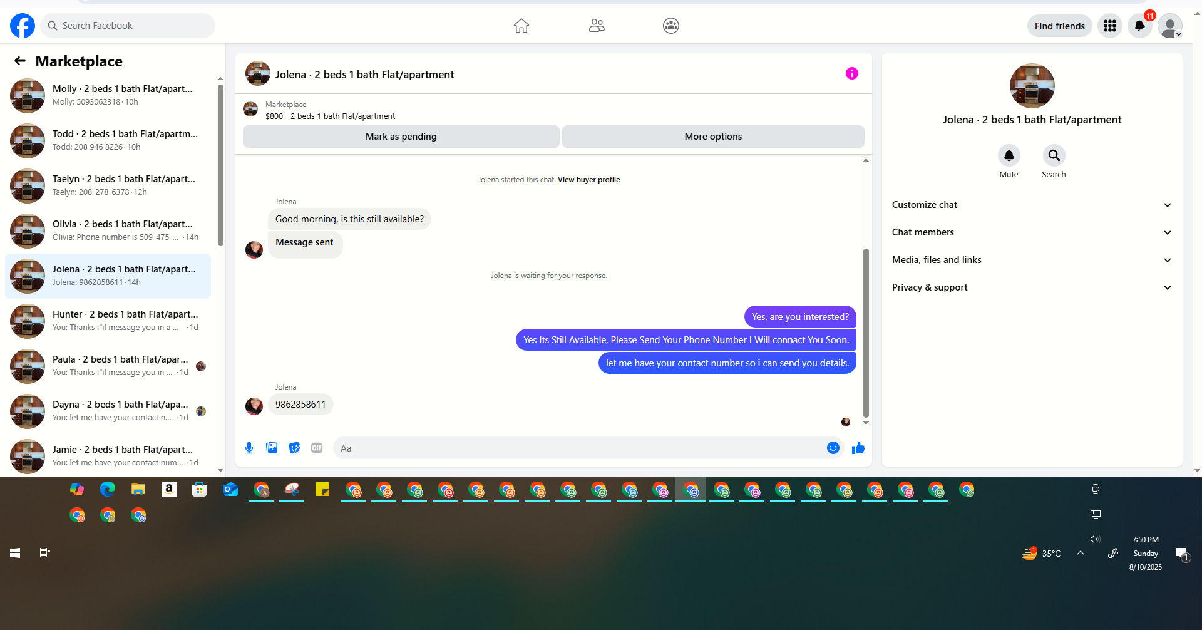1202x630 pixels.
Task: Click the 9862858611 message bubble
Action: [x=300, y=404]
